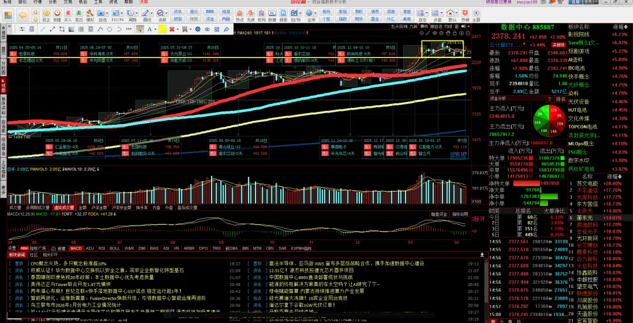Open drawing settings gear icon
The height and width of the screenshot is (323, 633).
tap(198, 29)
